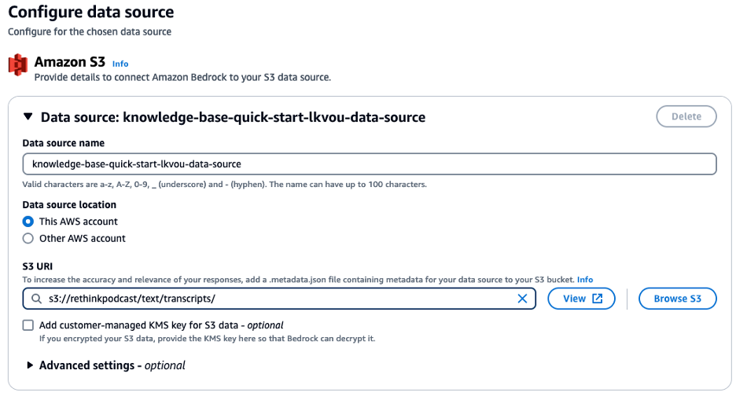Collapse the Data source section triangle
Screen dimensions: 736x396
(x=28, y=116)
